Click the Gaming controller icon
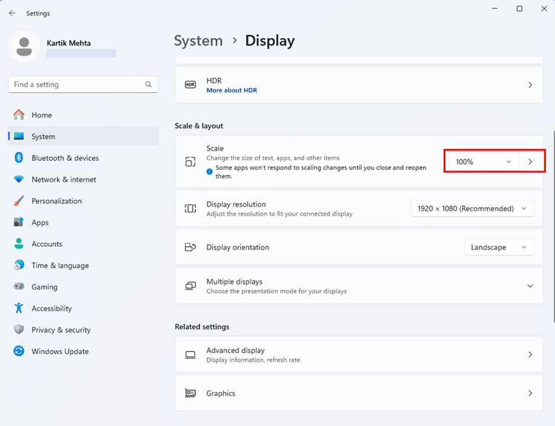Image resolution: width=555 pixels, height=426 pixels. 19,286
